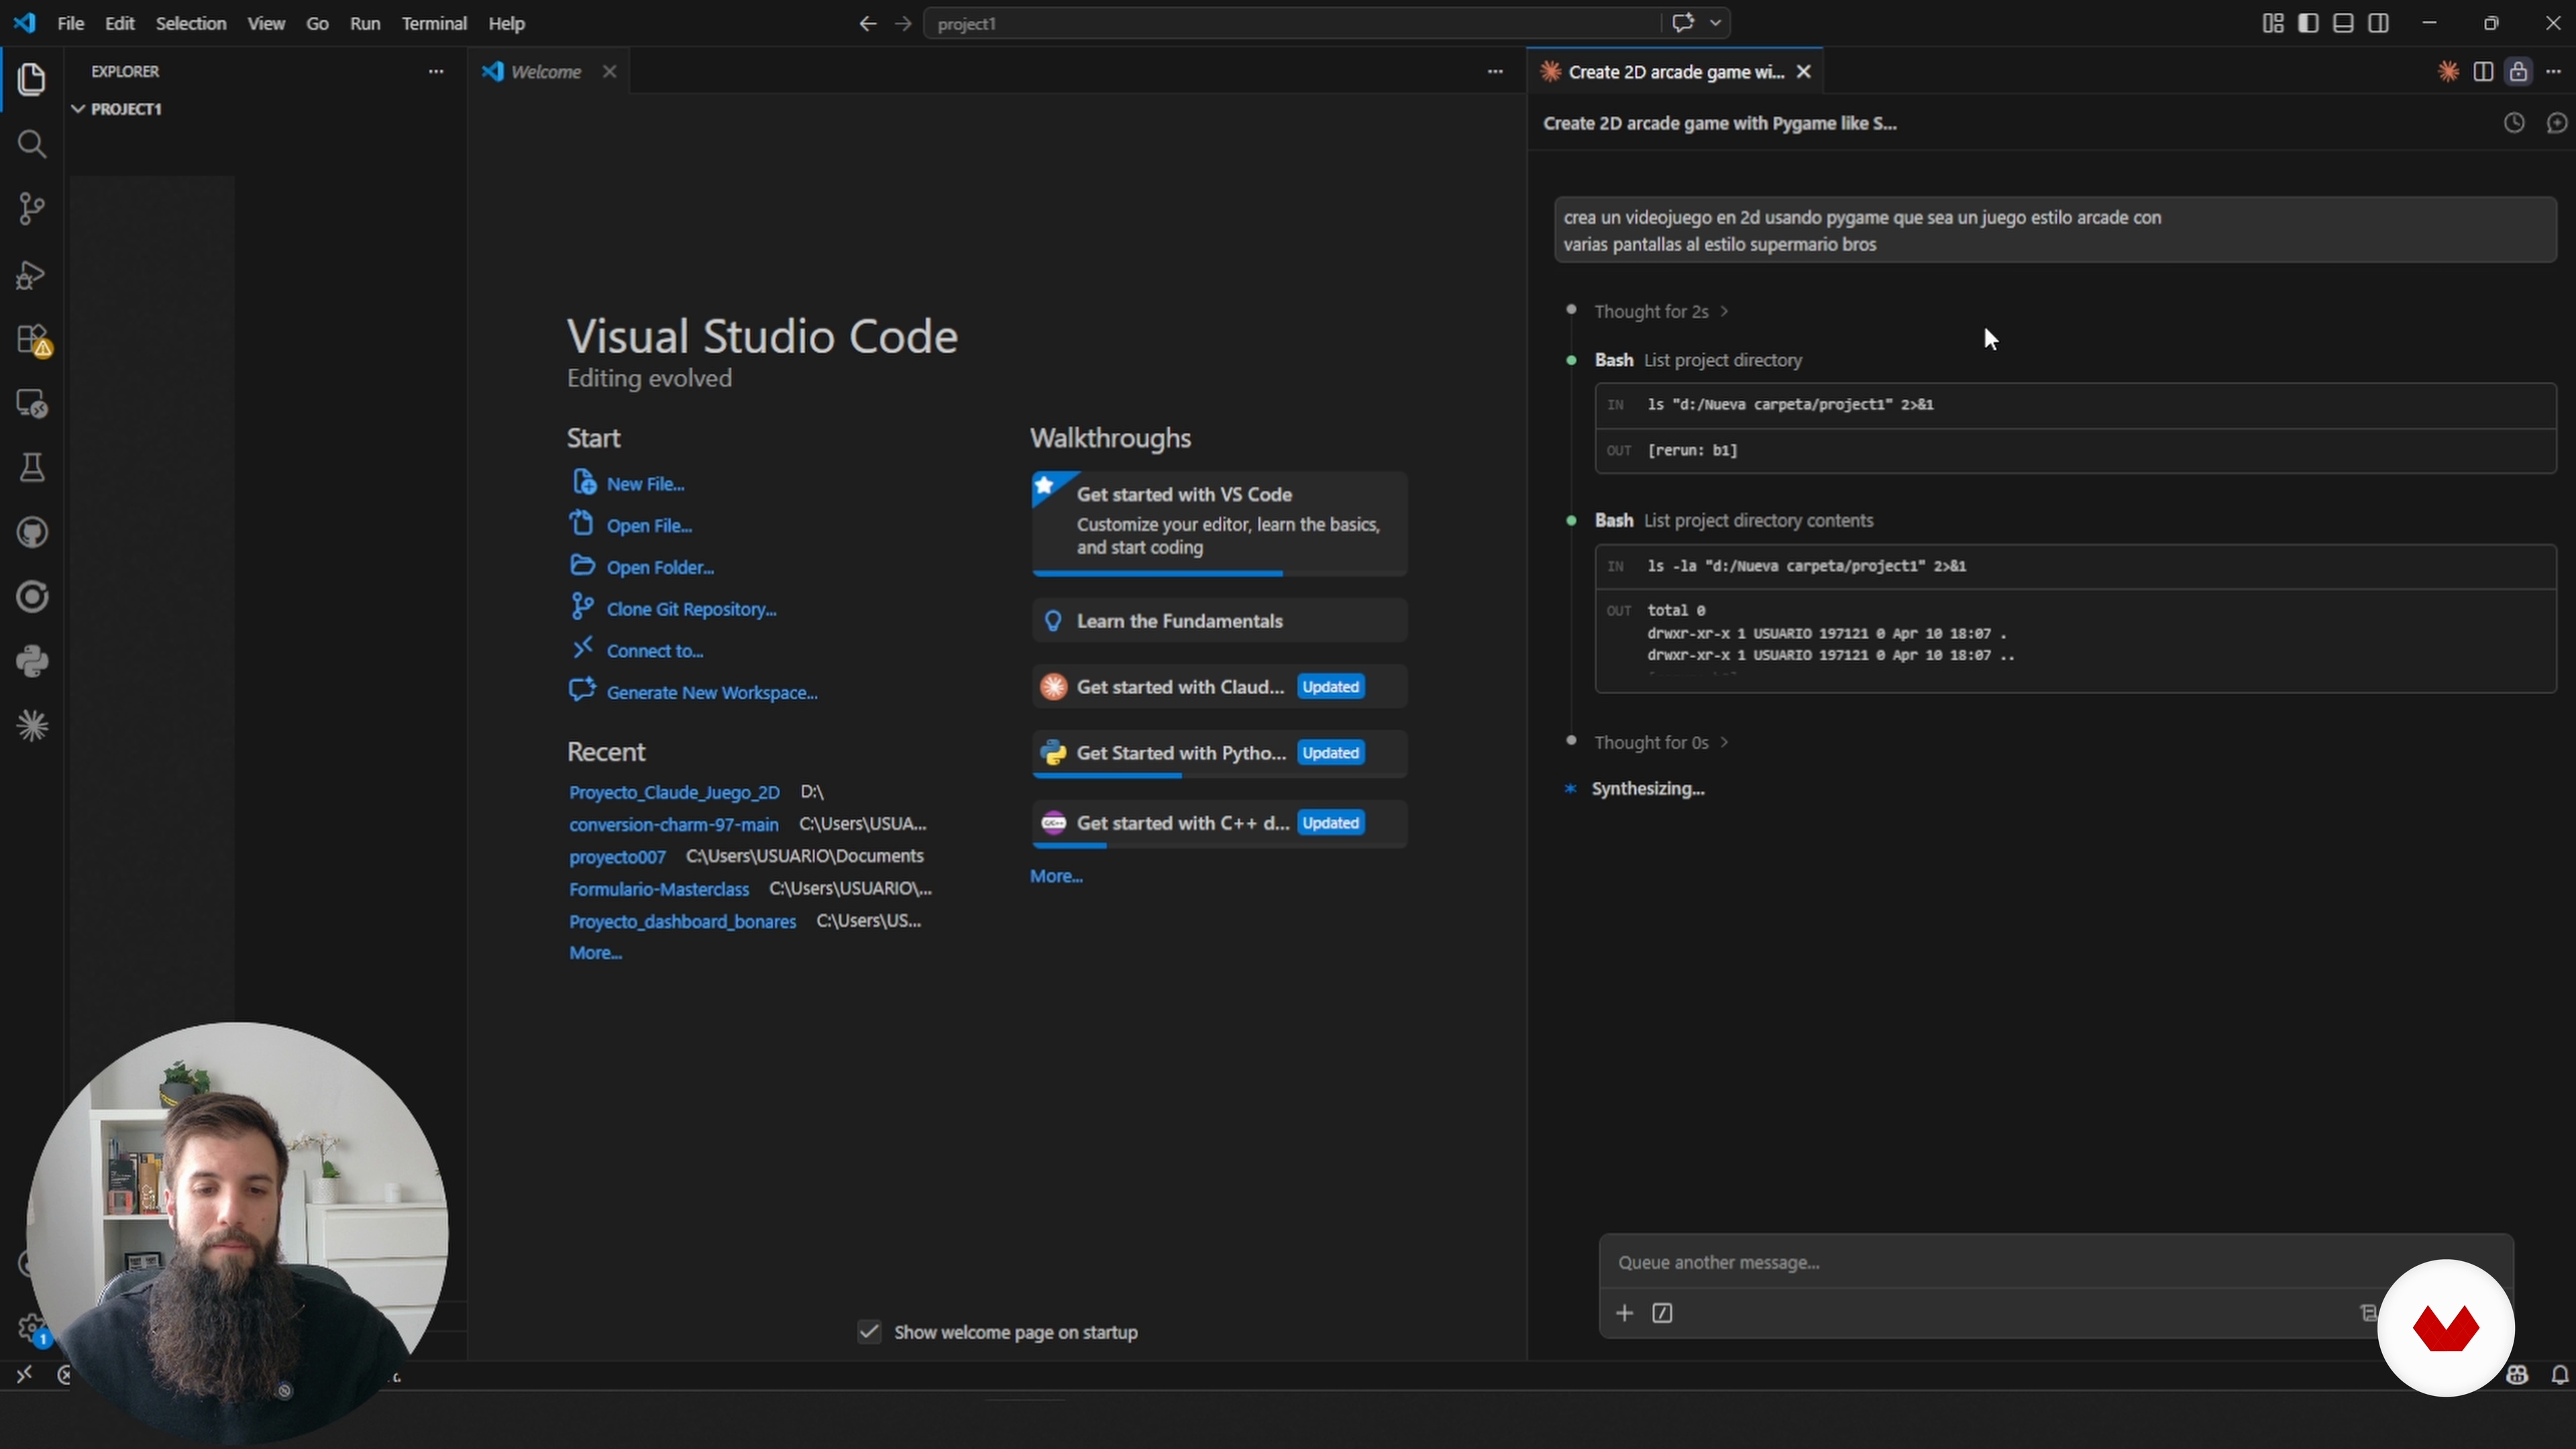
Task: Go forward with navigation arrow
Action: (903, 23)
